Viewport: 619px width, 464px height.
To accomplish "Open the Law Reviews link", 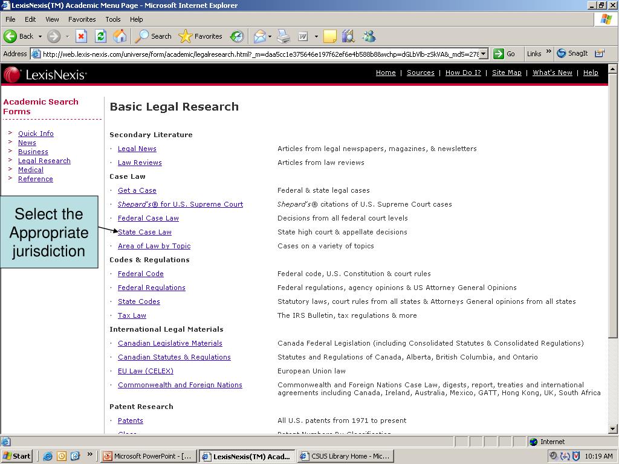I will (x=140, y=163).
